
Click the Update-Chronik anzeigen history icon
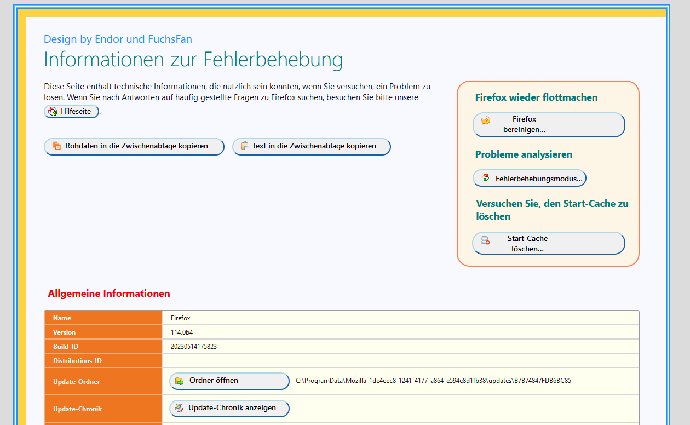179,408
